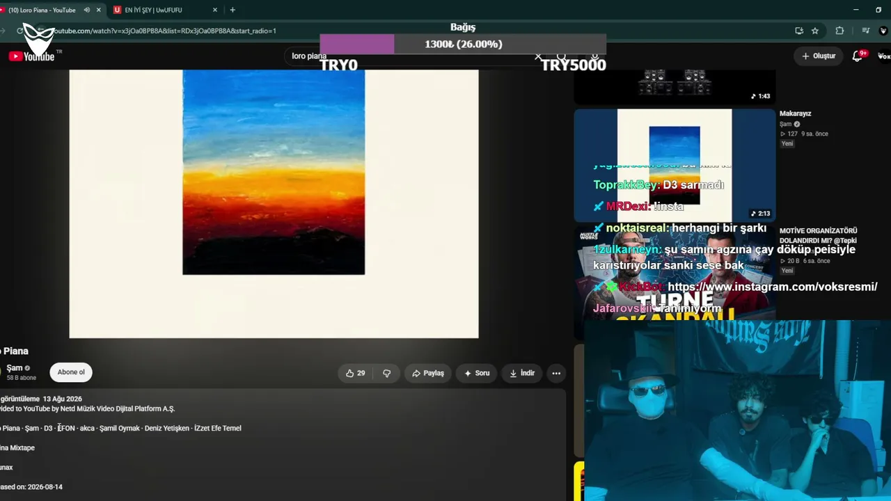Viewport: 891px width, 501px height.
Task: Click the Netd Müzik provider description line
Action: pyautogui.click(x=88, y=408)
